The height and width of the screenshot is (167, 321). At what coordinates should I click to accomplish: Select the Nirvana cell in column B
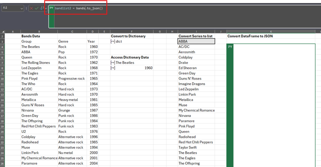click(x=39, y=110)
